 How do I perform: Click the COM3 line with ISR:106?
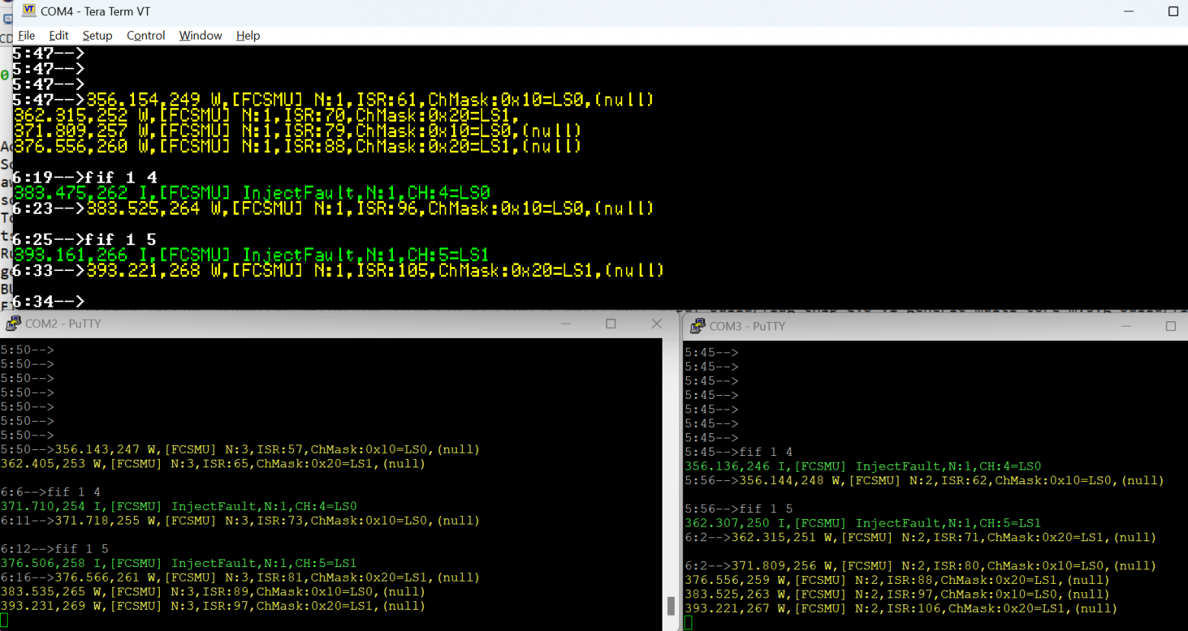pos(901,608)
